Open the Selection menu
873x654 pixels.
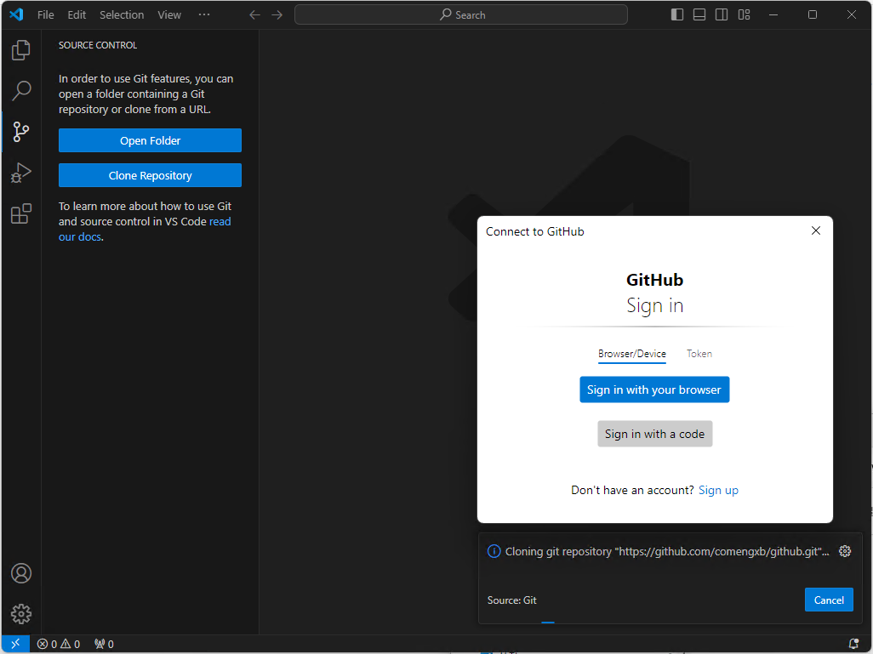122,15
